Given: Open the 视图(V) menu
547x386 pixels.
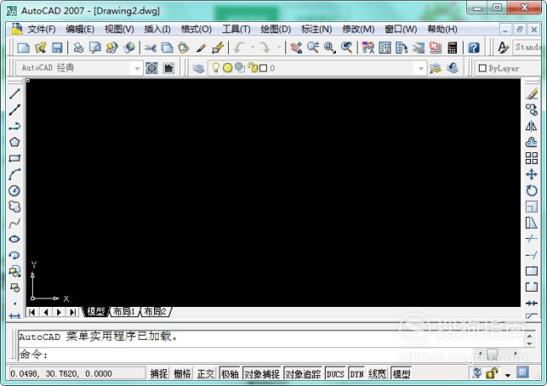Looking at the screenshot, I should point(119,29).
